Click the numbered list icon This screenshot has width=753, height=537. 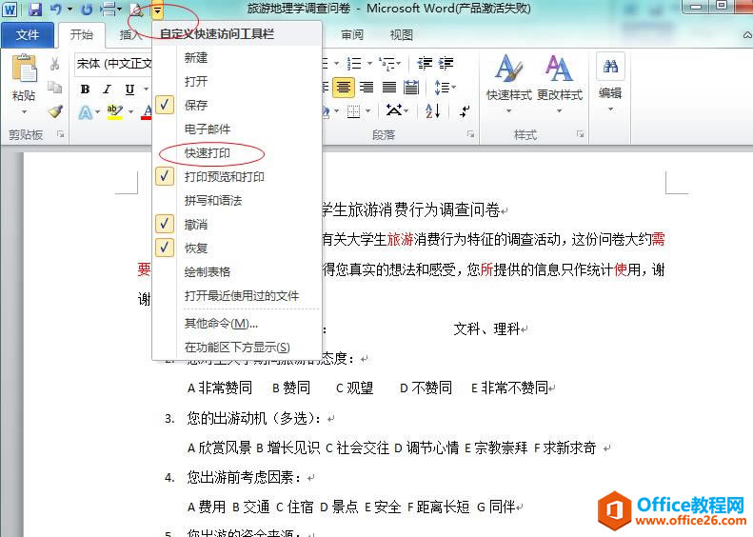(354, 64)
